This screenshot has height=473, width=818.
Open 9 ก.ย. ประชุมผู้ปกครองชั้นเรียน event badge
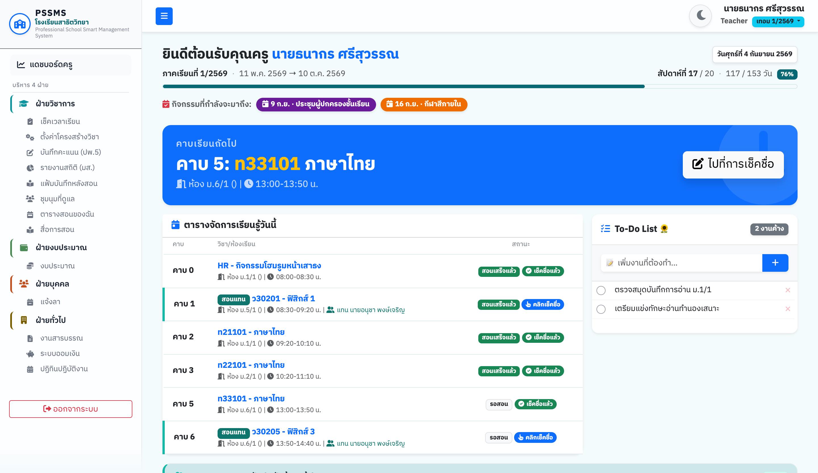(x=316, y=104)
